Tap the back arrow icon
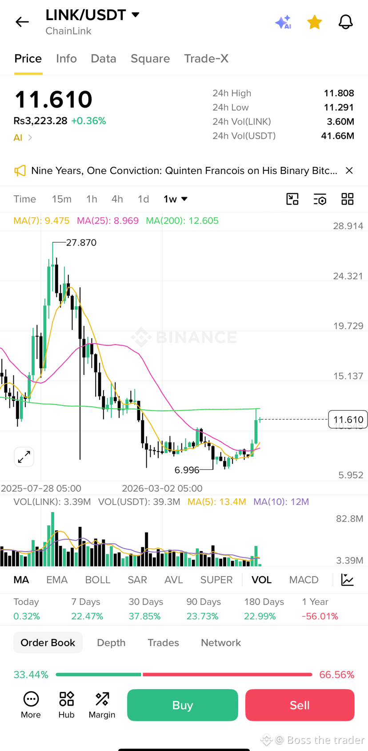This screenshot has height=751, width=368. (22, 22)
